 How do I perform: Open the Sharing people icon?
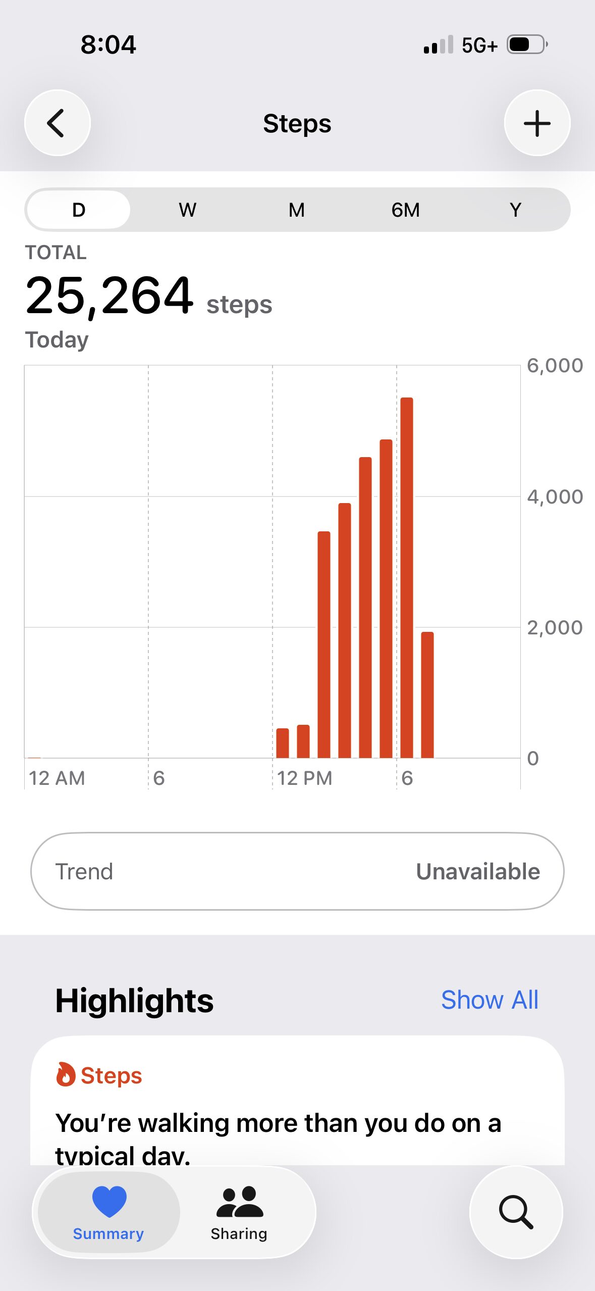click(239, 1202)
